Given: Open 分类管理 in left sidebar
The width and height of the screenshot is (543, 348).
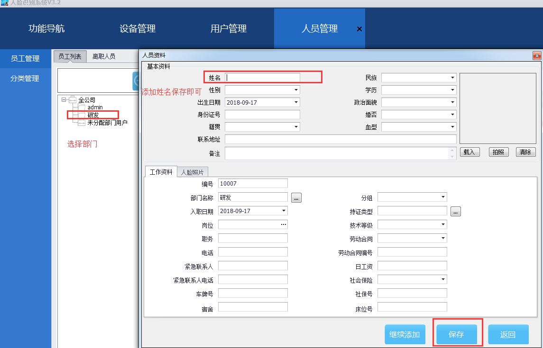Looking at the screenshot, I should coord(25,79).
